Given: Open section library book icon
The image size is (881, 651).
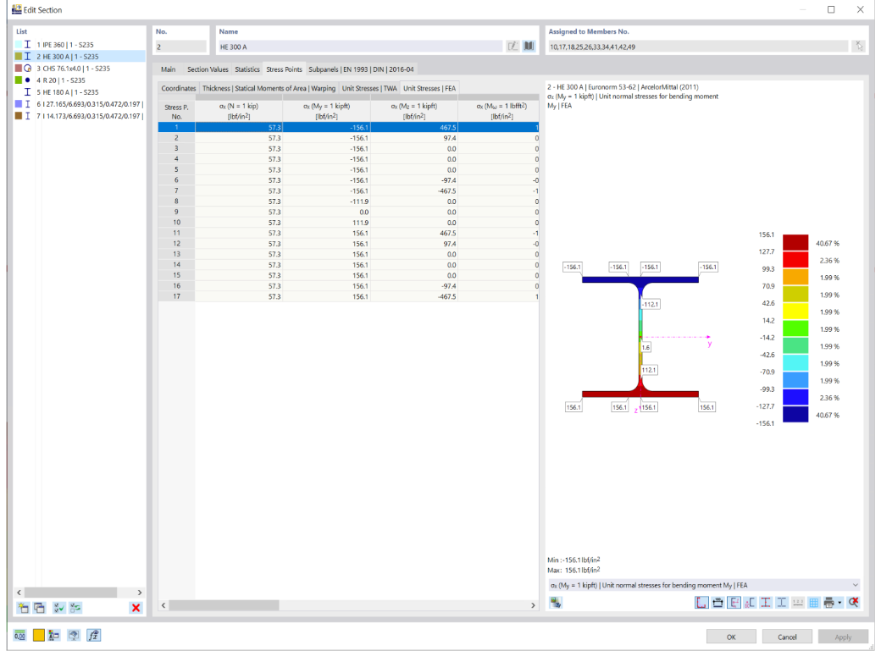Looking at the screenshot, I should point(529,46).
